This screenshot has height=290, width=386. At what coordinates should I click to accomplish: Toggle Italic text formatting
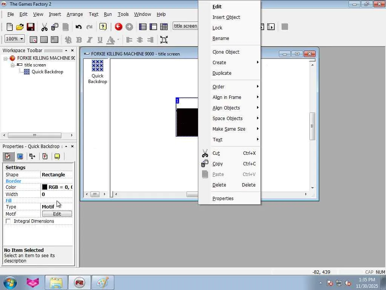[x=89, y=40]
